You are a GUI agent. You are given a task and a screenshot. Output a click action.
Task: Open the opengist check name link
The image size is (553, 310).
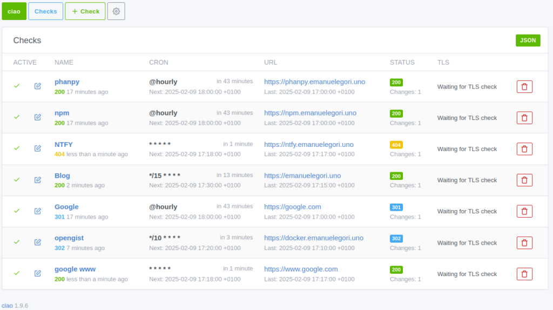[x=69, y=238]
